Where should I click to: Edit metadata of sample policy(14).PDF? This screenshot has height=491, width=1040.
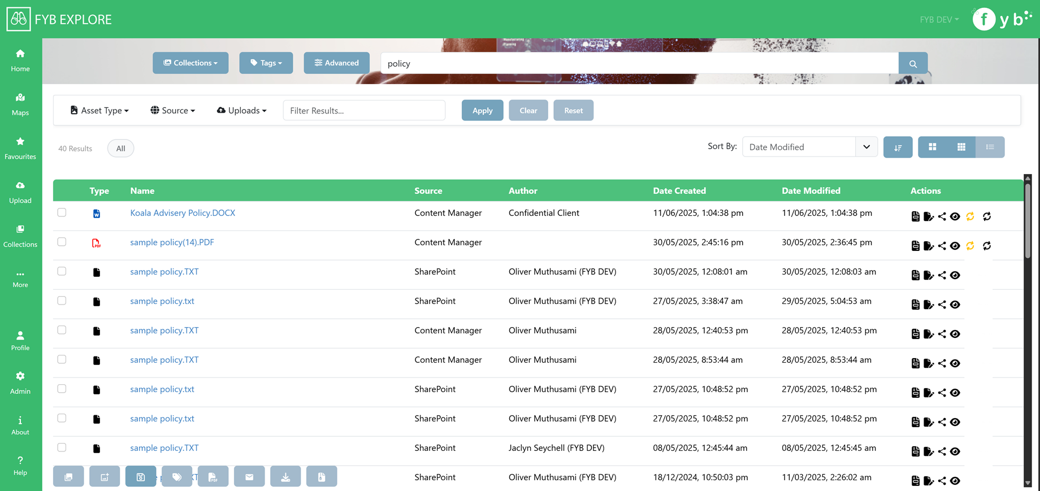click(929, 246)
